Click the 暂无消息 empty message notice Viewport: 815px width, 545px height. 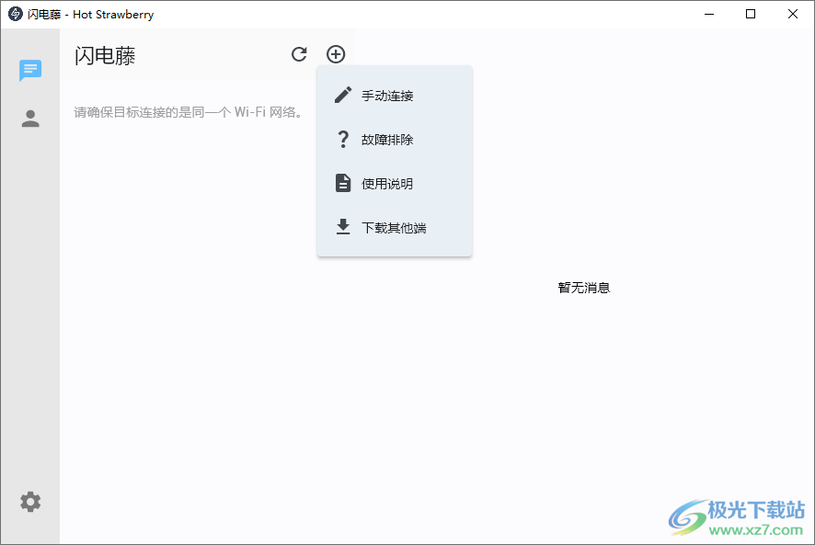pos(584,287)
